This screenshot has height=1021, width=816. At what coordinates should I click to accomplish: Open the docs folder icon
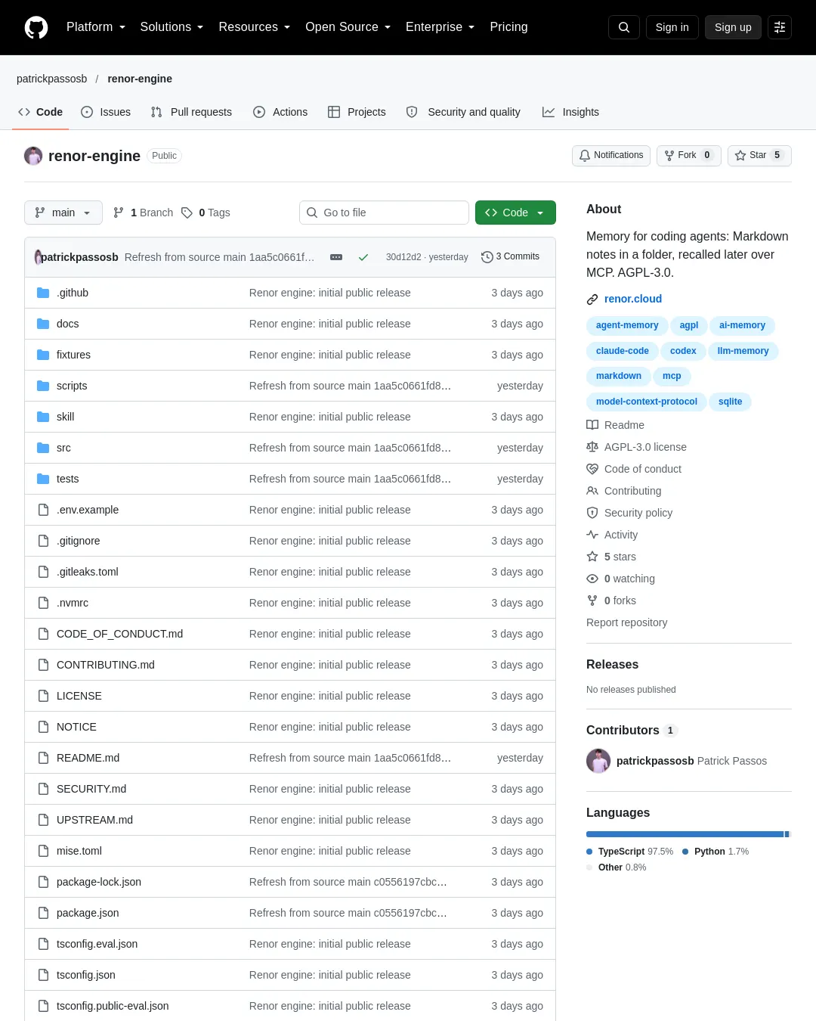click(43, 324)
